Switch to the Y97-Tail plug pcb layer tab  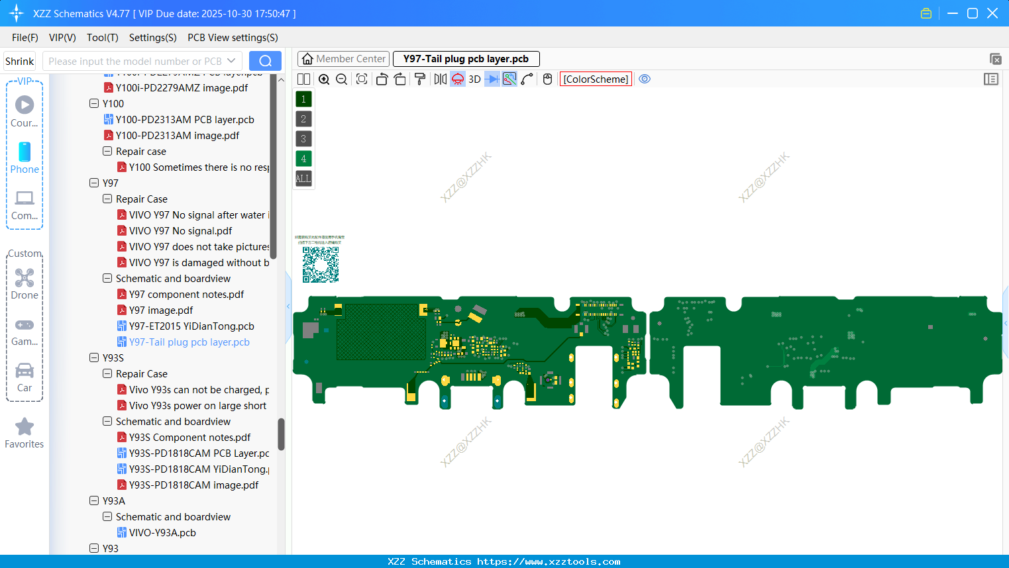point(466,58)
